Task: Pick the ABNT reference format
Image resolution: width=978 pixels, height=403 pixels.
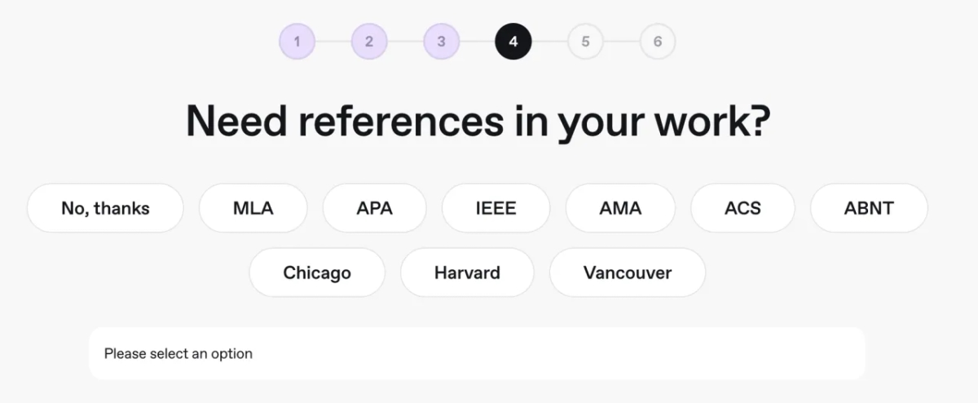Action: pos(869,208)
